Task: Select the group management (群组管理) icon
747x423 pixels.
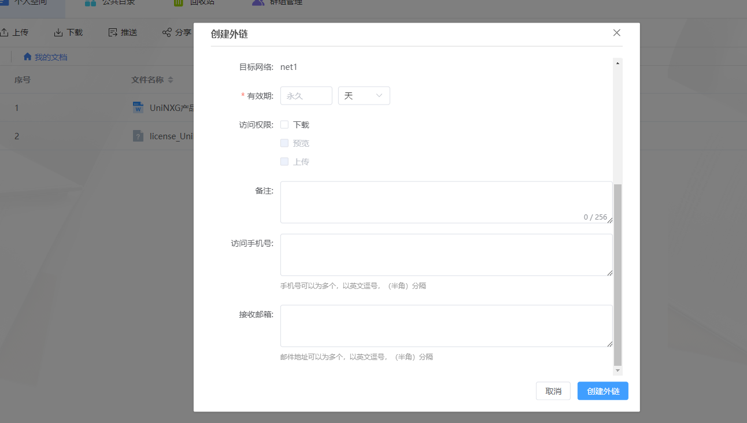Action: click(258, 2)
